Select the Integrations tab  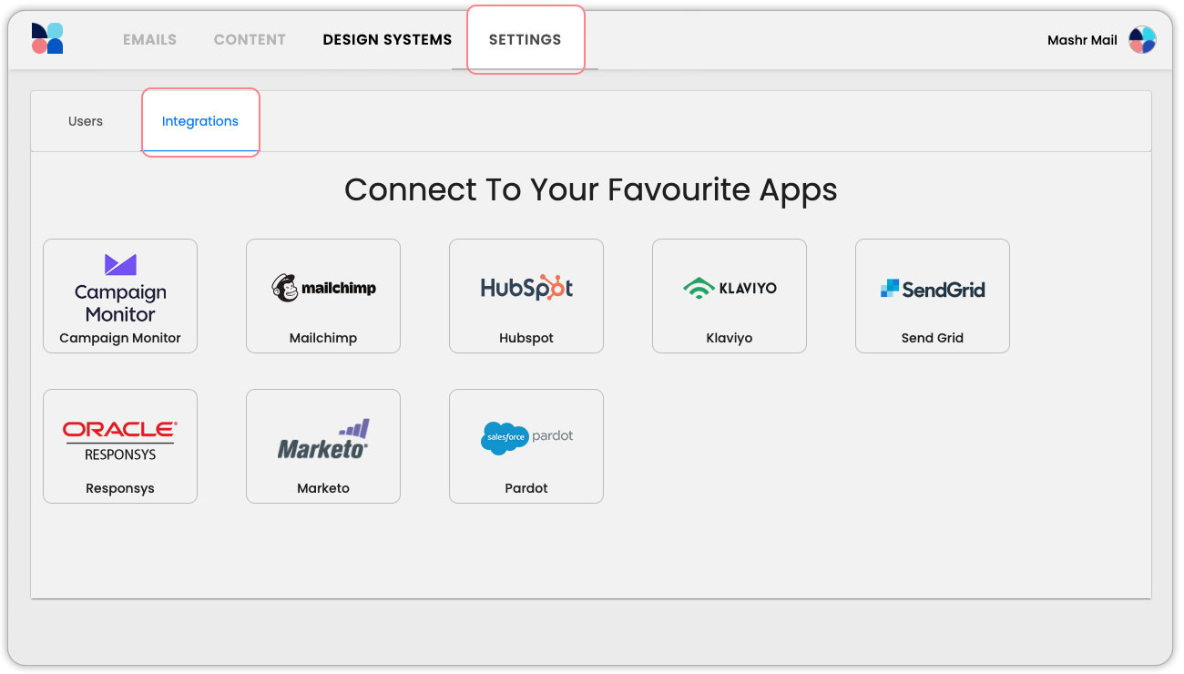coord(200,121)
